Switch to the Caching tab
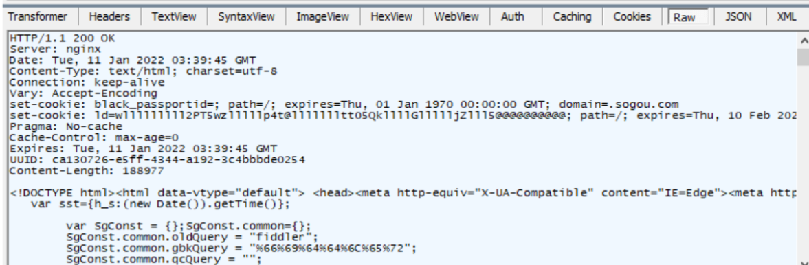This screenshot has height=265, width=809. (x=572, y=16)
